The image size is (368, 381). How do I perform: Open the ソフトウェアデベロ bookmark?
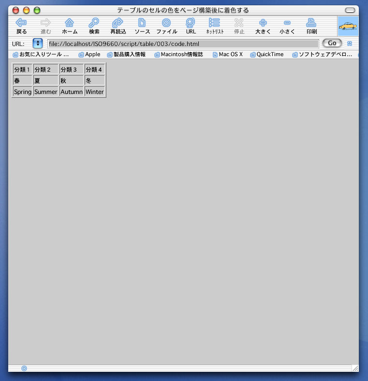[x=322, y=54]
